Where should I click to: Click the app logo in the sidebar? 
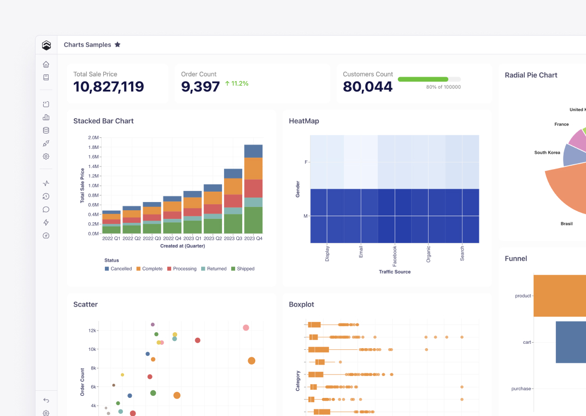click(x=46, y=45)
